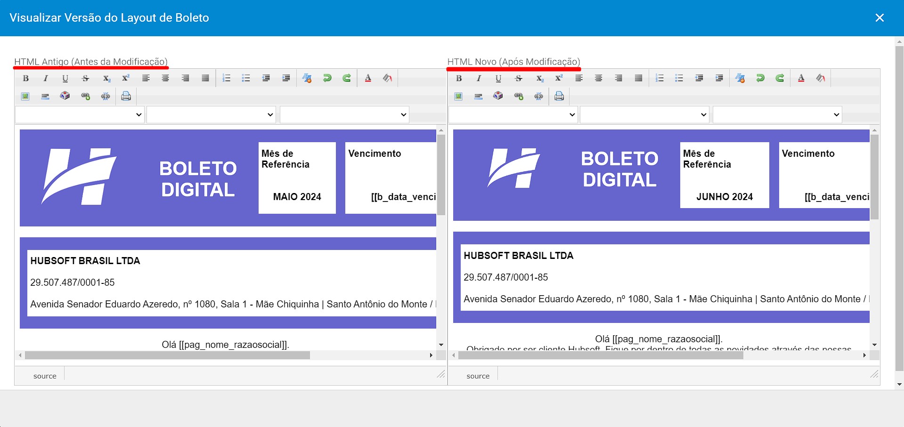This screenshot has height=427, width=904.
Task: Click the Unlink icon in the old editor
Action: click(x=106, y=96)
